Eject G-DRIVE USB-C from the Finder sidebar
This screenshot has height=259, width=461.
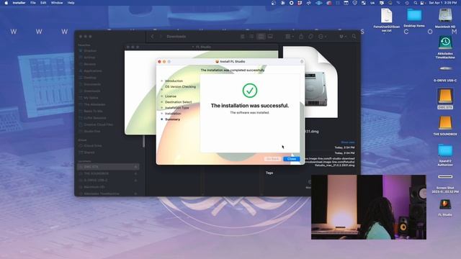(x=136, y=181)
